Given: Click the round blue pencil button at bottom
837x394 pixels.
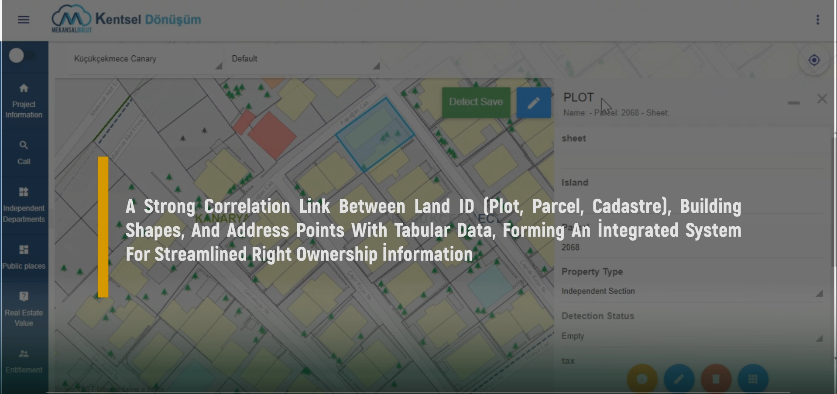Looking at the screenshot, I should point(679,379).
